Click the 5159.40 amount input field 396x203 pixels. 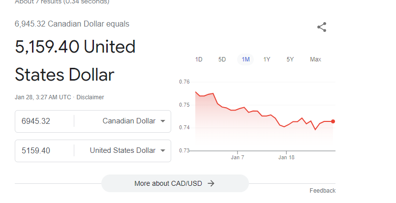click(44, 151)
